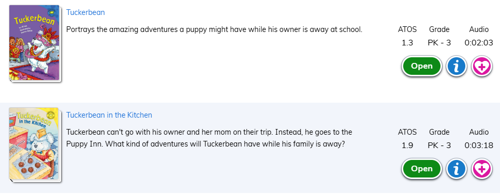Select the Tuckerbean in the Kitchen cover image
Viewport: 500px width, 194px height.
35,145
